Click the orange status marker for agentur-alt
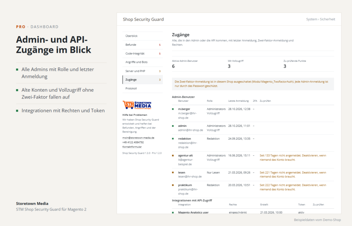Viewport: 352px width, 226px height. [x=173, y=156]
